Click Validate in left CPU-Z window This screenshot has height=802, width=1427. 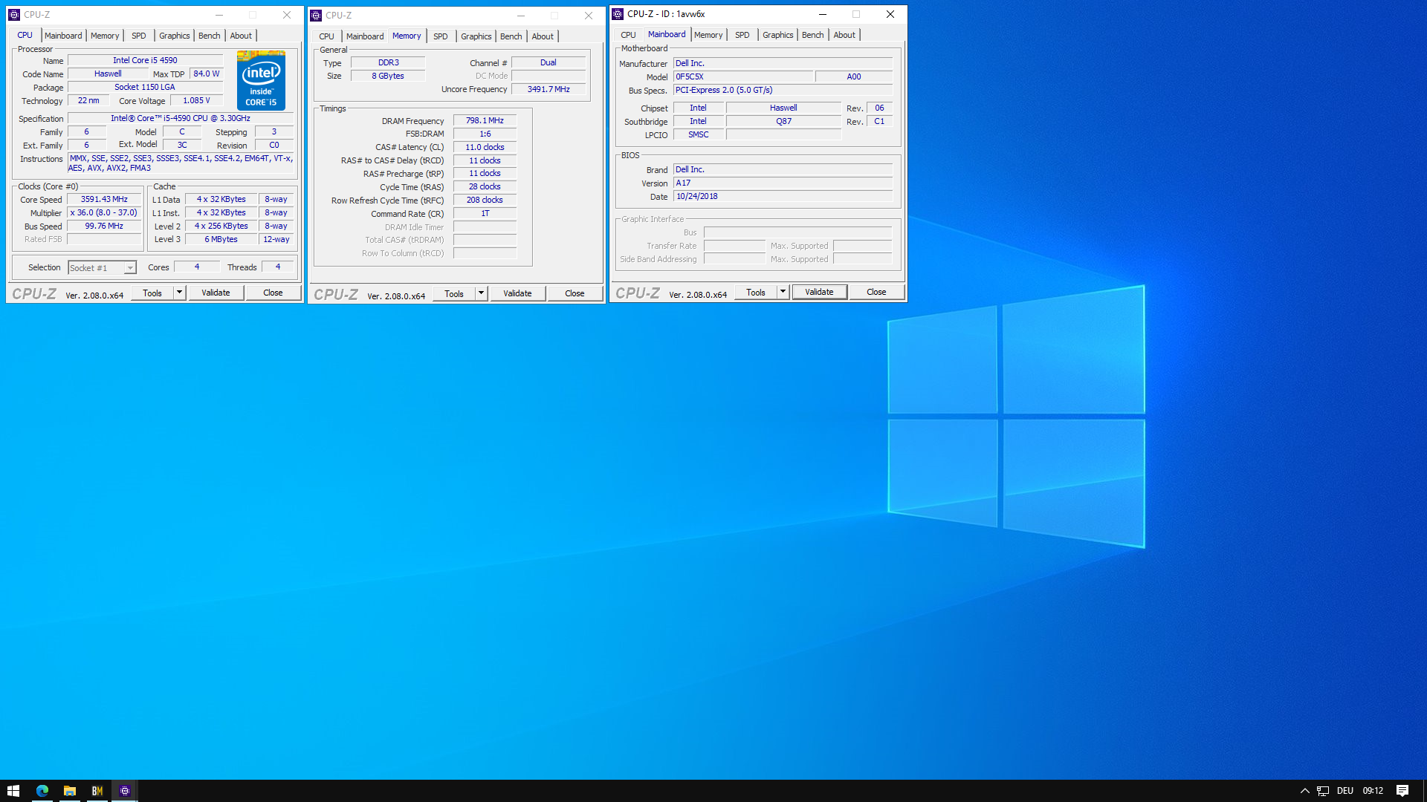[x=216, y=293]
